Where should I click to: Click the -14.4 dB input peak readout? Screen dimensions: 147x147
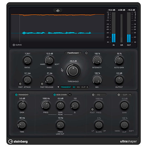111,10
